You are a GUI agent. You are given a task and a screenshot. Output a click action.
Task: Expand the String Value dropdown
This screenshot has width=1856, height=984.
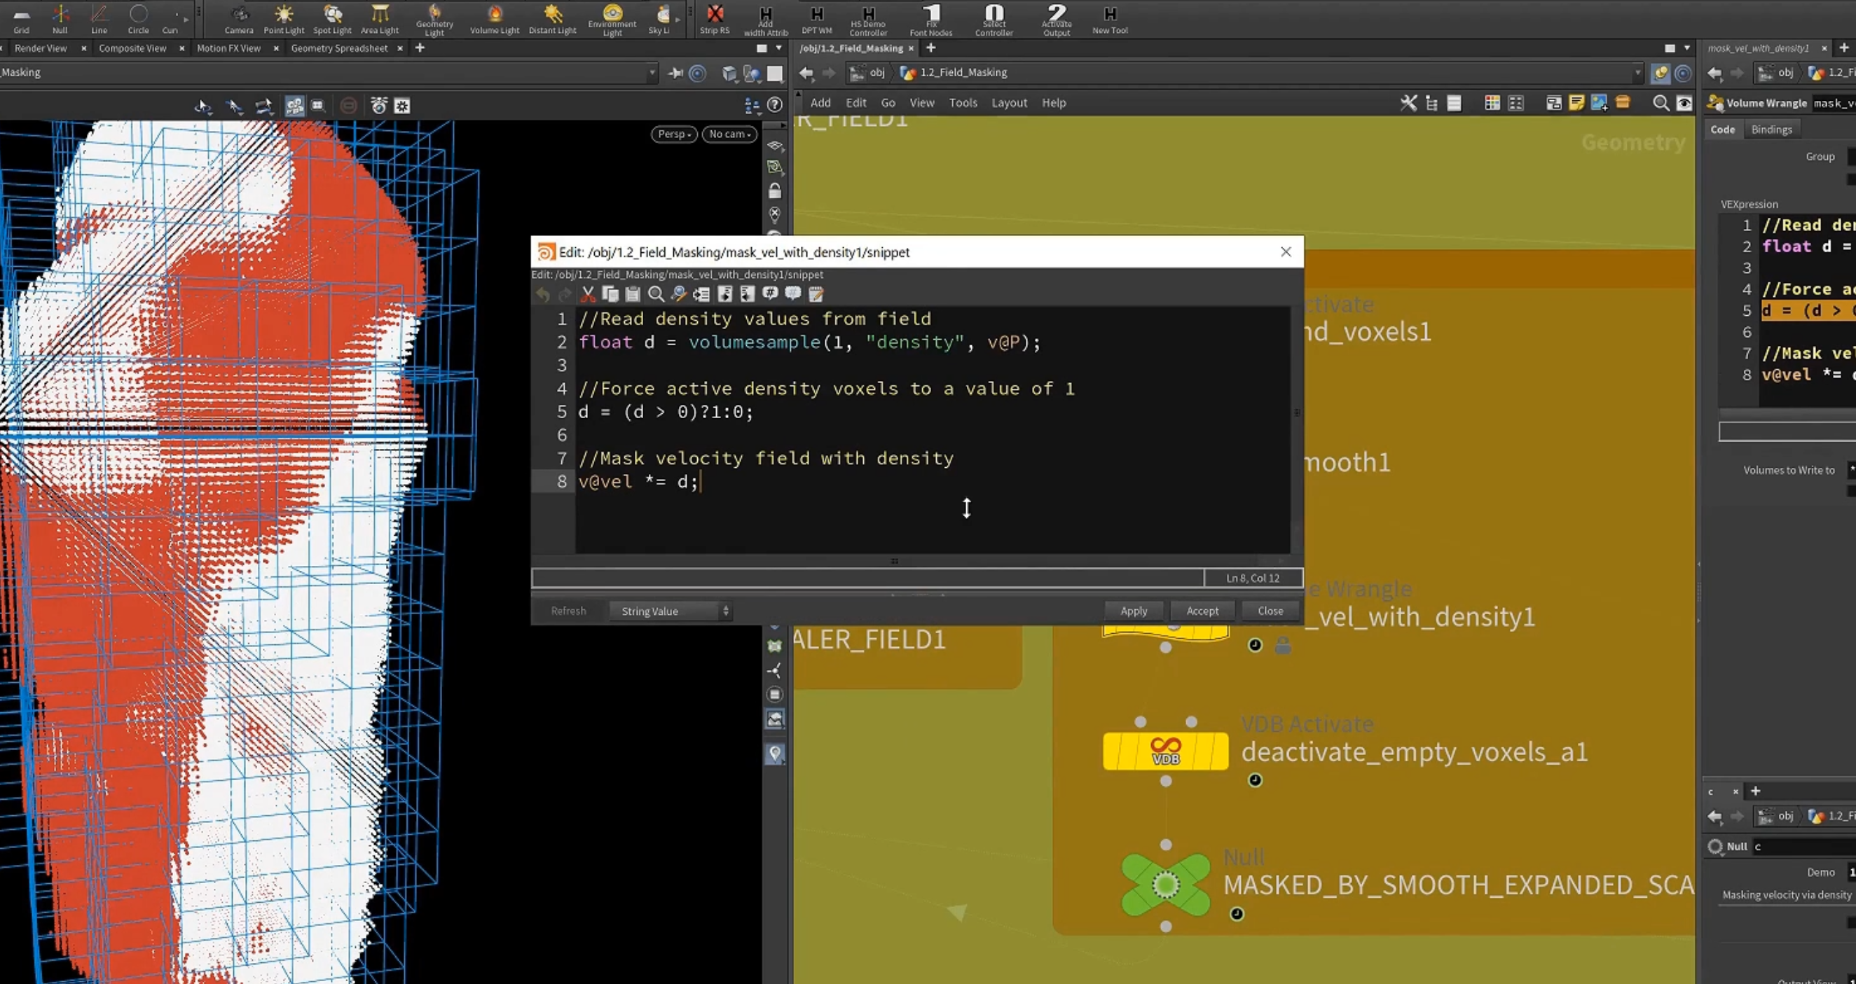tap(671, 611)
